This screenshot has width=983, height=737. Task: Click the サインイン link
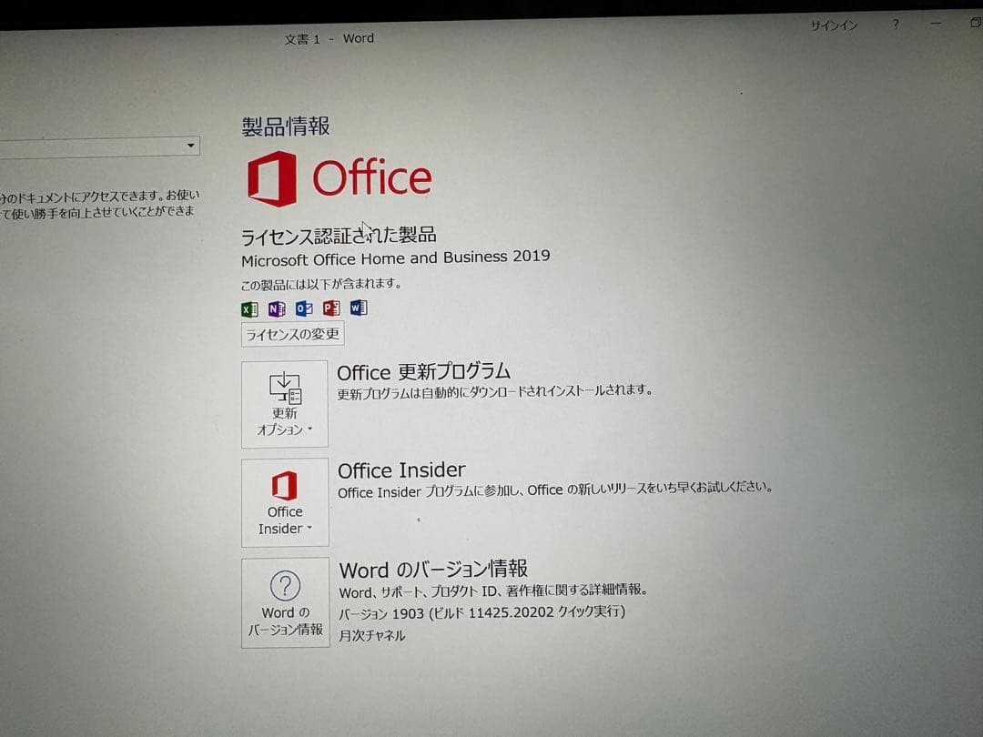[x=832, y=25]
